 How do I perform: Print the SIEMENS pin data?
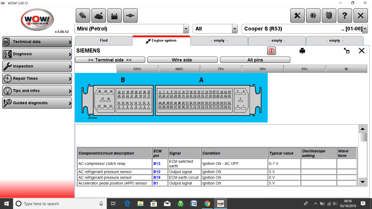[302, 51]
